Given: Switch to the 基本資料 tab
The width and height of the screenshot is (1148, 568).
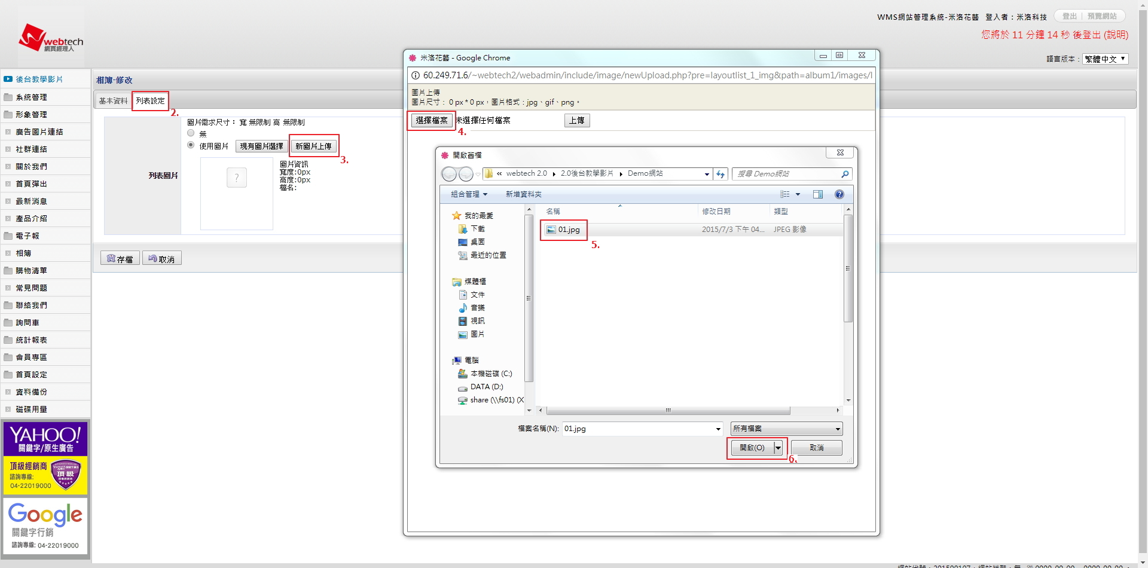Looking at the screenshot, I should tap(113, 100).
